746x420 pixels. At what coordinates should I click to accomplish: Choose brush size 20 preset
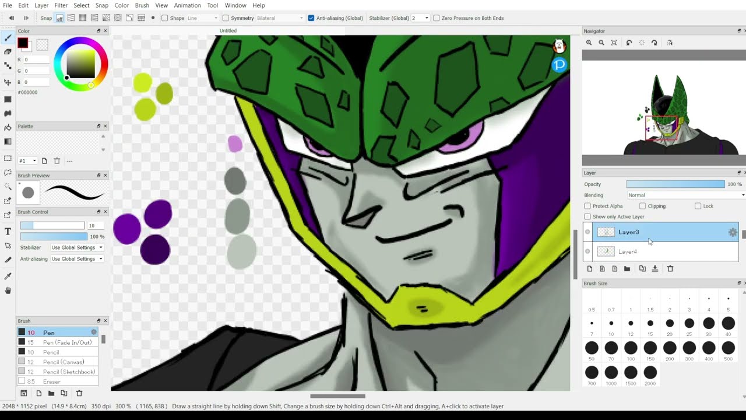670,323
